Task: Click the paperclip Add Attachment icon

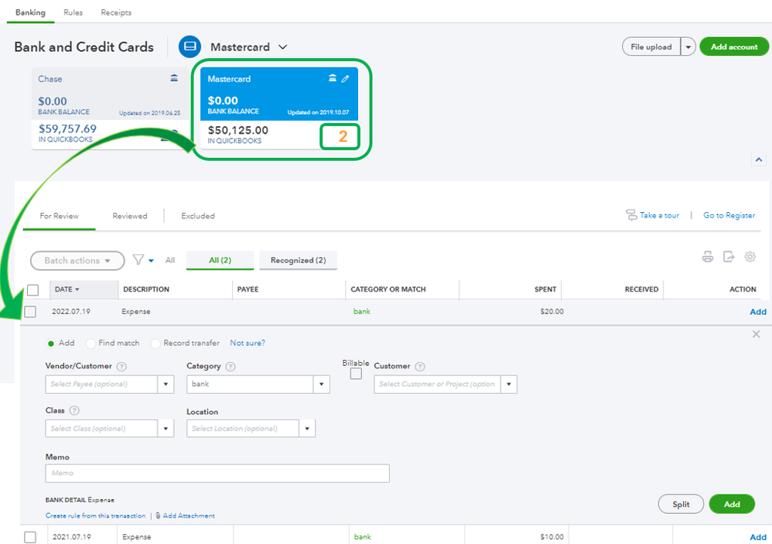Action: tap(158, 515)
